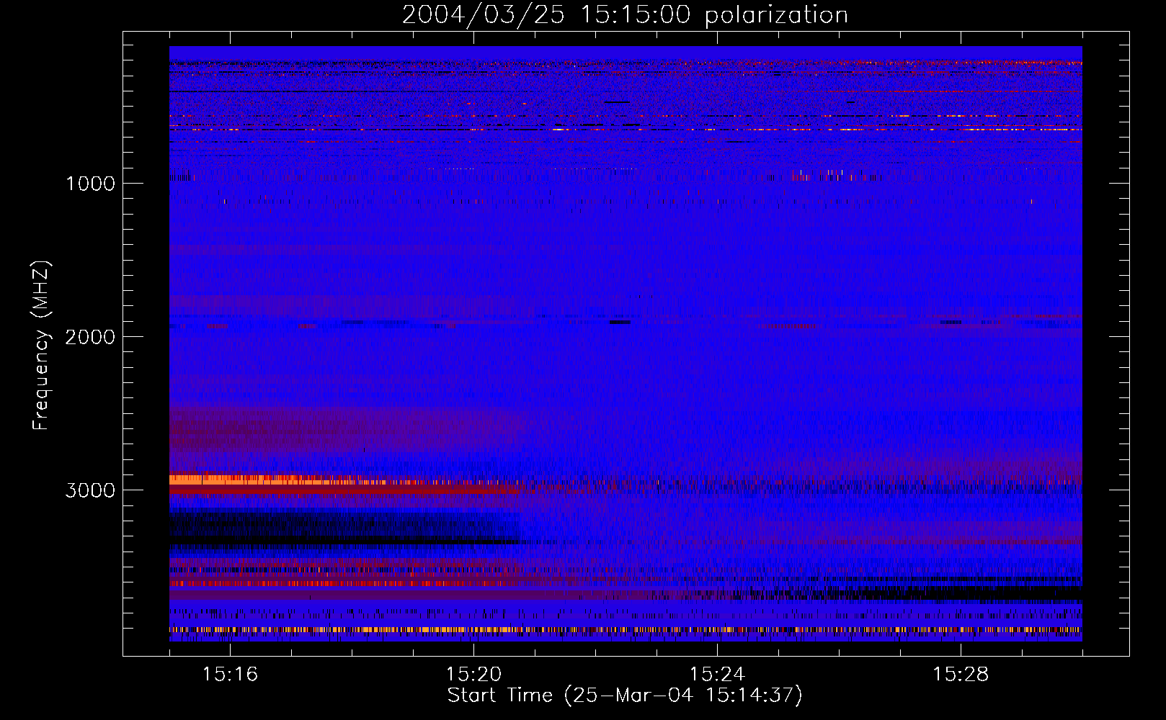1166x720 pixels.
Task: Click the dark black band below 3000 MHz
Action: point(344,531)
